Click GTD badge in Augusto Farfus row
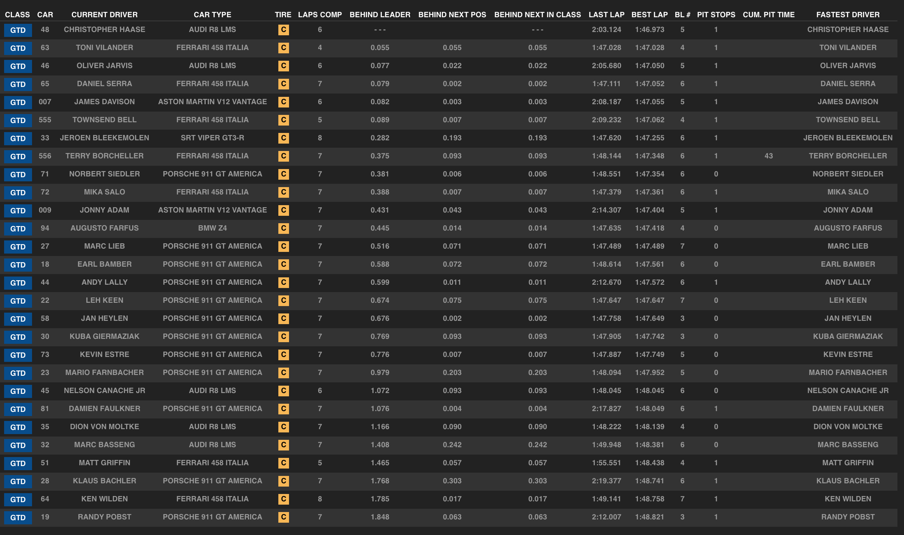This screenshot has height=535, width=904. 18,229
